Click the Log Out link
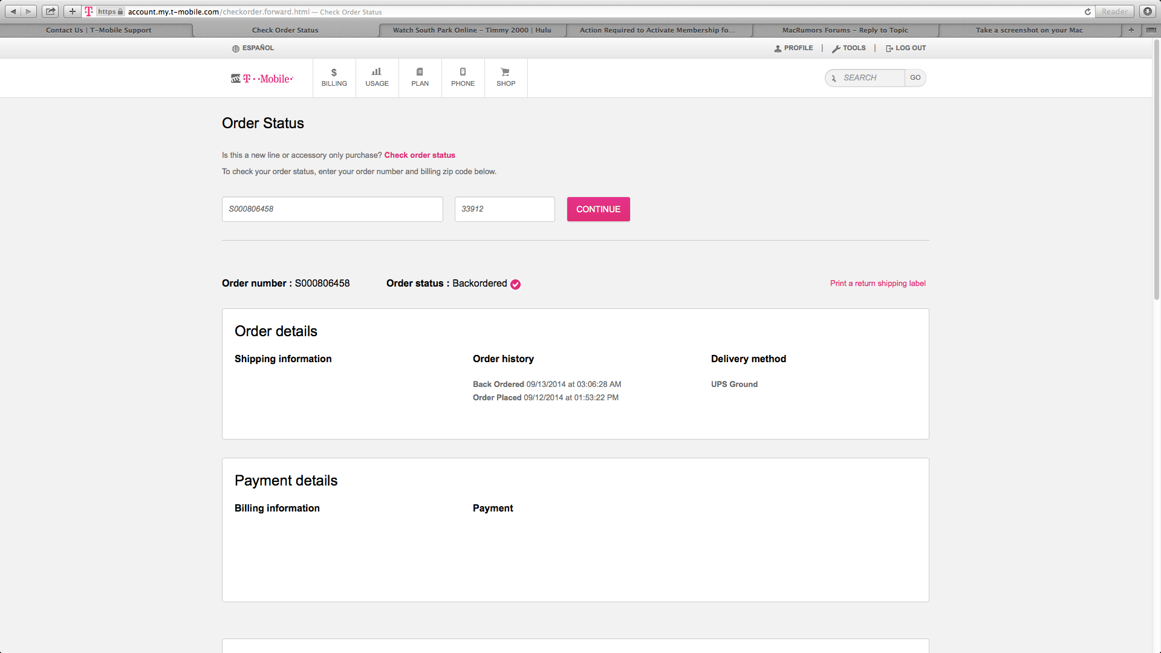The image size is (1161, 653). (x=906, y=48)
